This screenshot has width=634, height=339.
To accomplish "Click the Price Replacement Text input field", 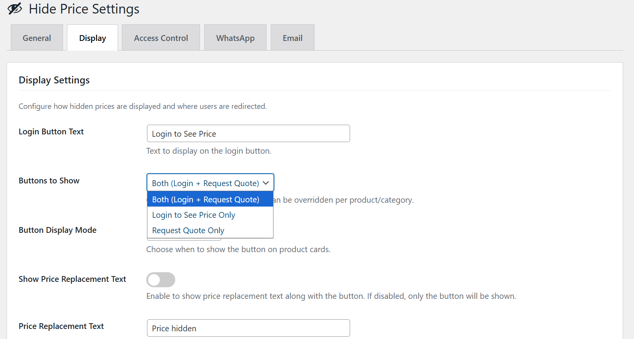I will tap(248, 328).
